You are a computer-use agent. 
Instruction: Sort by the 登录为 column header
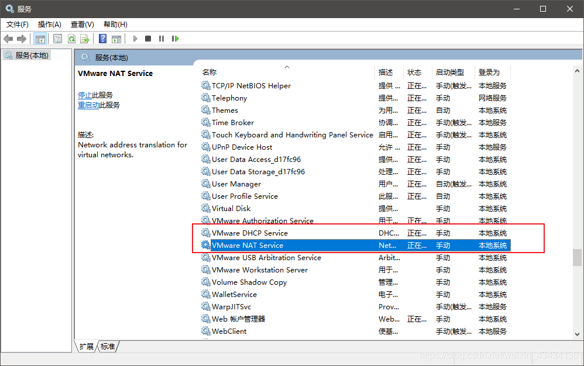point(492,72)
